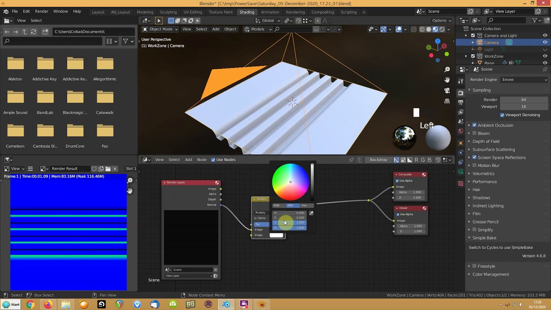Switch perspective/orthographic grid gizmo

point(447,101)
